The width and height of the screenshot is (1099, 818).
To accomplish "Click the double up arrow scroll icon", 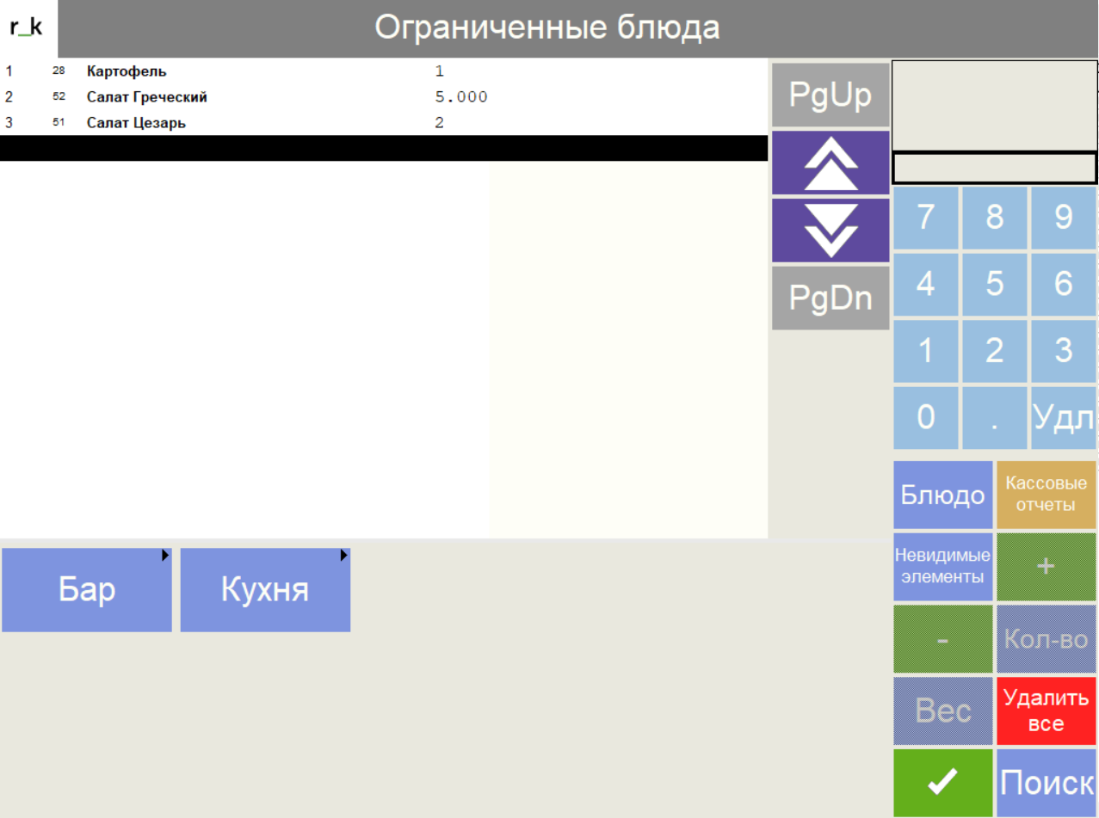I will pos(830,163).
